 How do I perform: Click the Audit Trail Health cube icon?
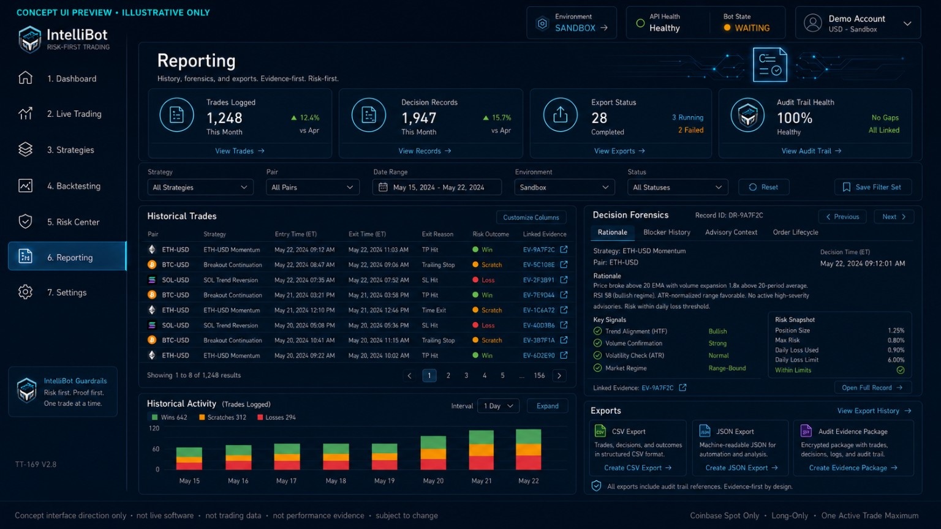point(748,114)
